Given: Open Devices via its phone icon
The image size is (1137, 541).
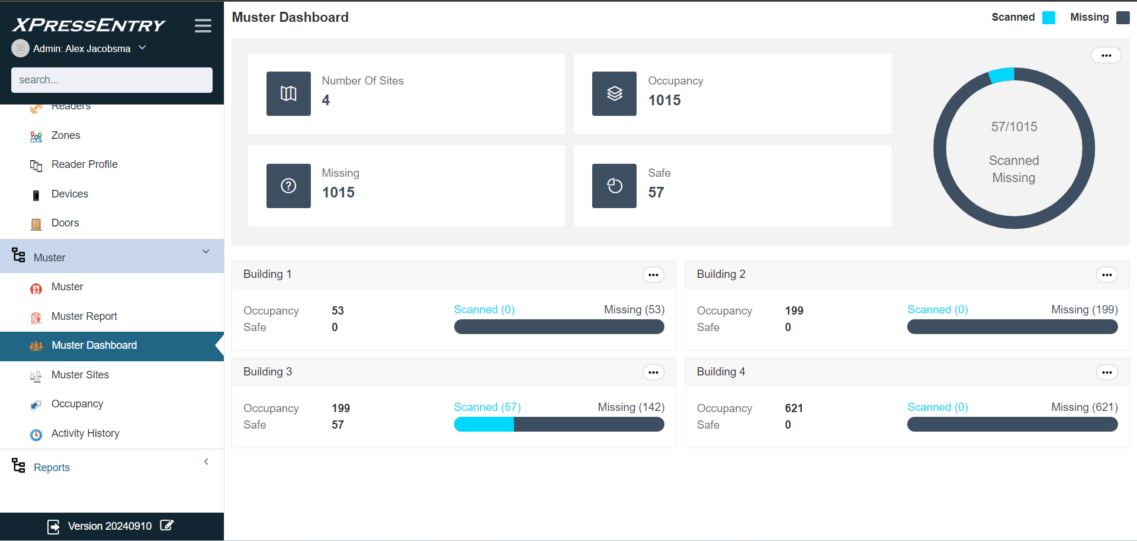Looking at the screenshot, I should coord(36,194).
